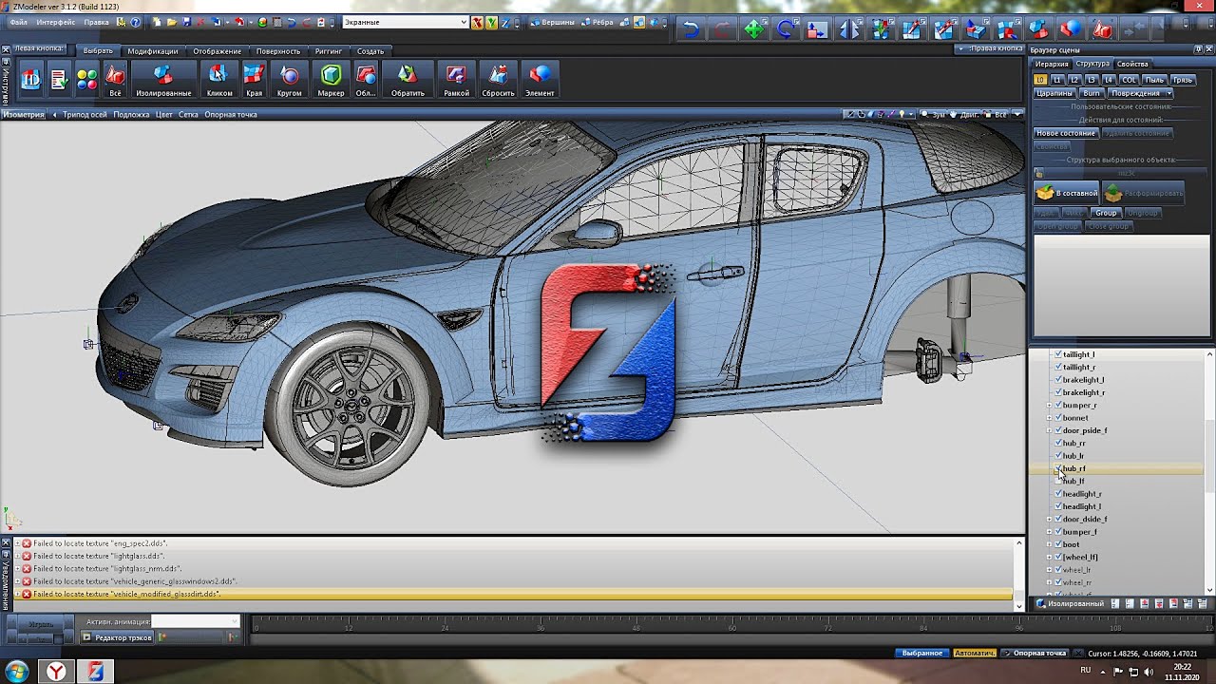Open the Правка menu

[x=96, y=22]
